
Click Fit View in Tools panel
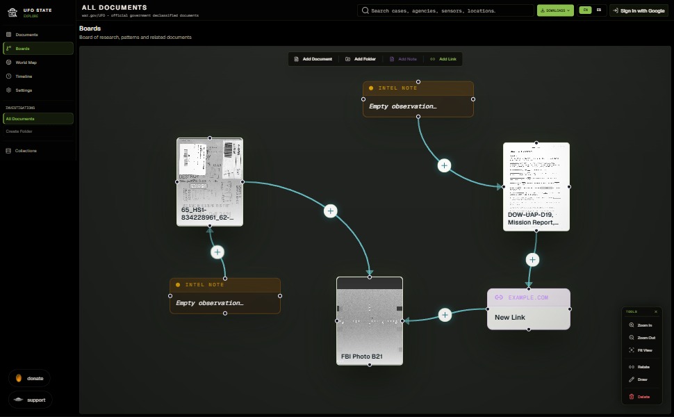pos(641,350)
